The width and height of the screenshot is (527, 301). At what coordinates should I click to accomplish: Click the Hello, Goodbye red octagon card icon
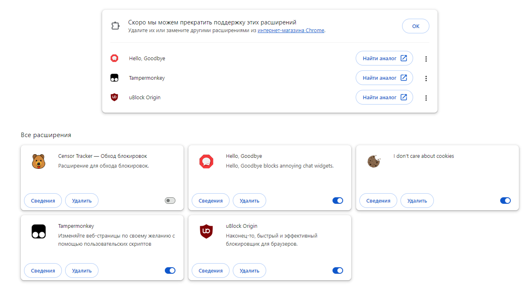point(206,161)
